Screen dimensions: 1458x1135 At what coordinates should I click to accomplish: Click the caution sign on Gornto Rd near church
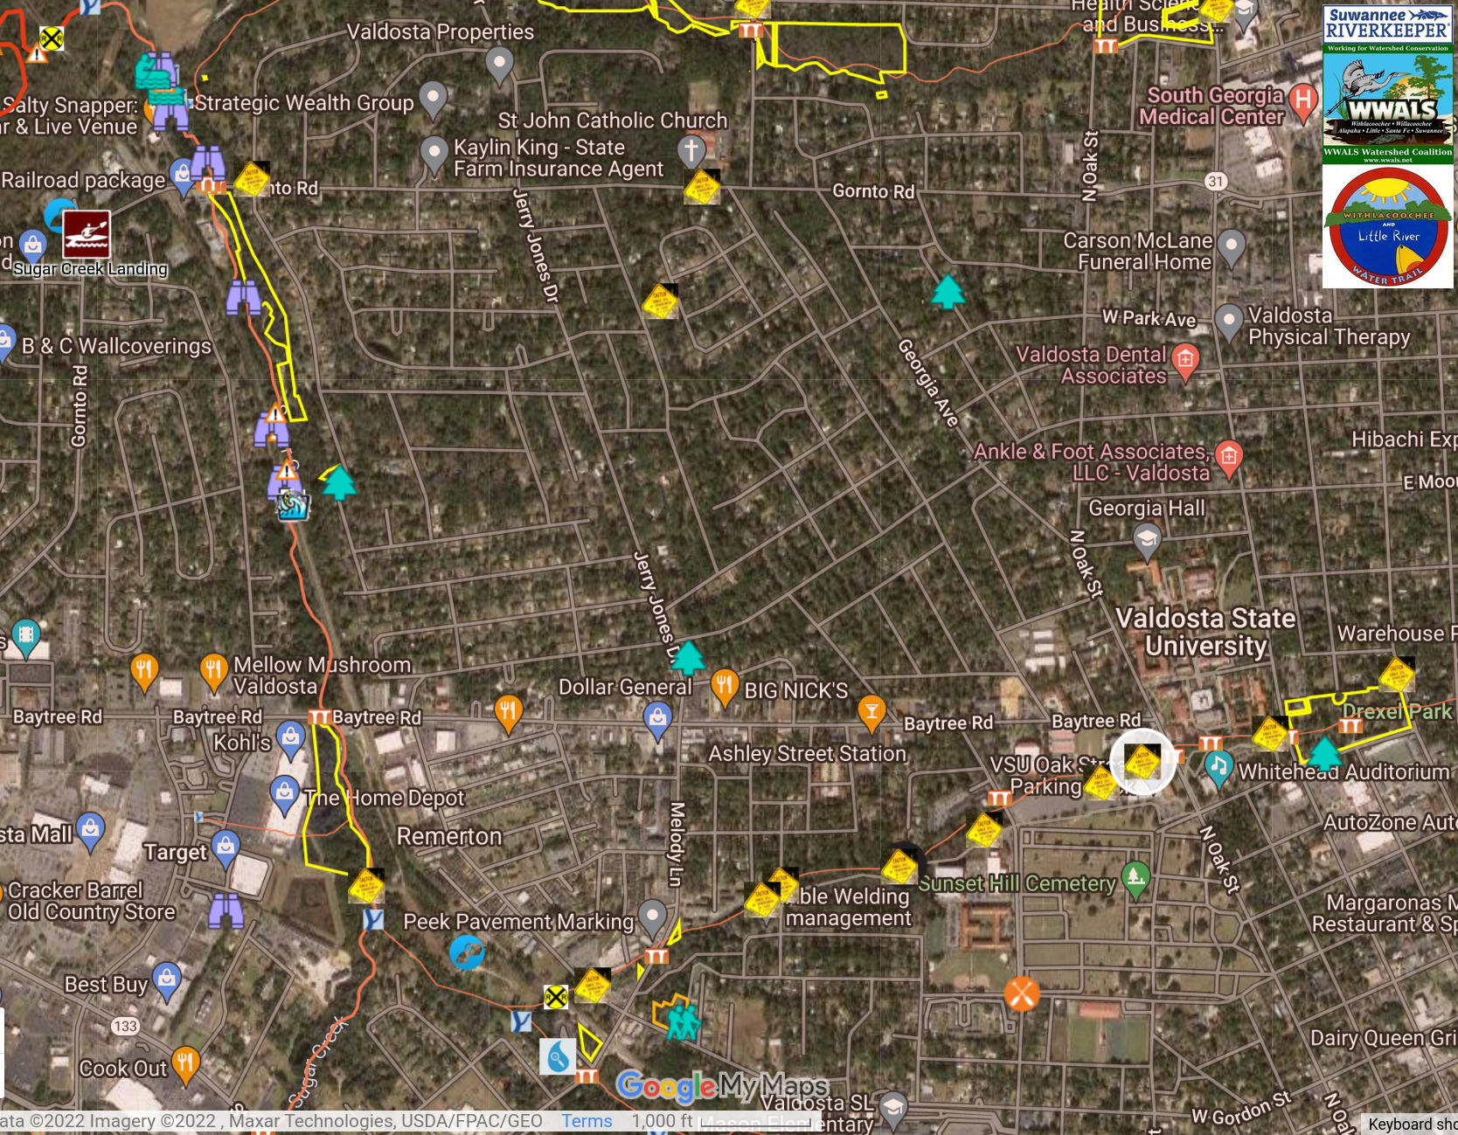pyautogui.click(x=701, y=187)
